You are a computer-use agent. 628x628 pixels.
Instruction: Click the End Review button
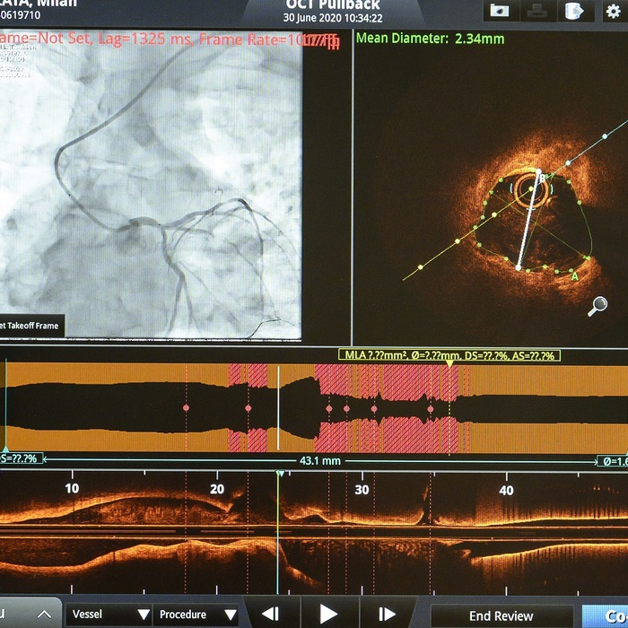coord(501,615)
